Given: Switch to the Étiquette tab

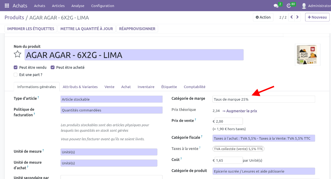Looking at the screenshot, I should (x=169, y=87).
